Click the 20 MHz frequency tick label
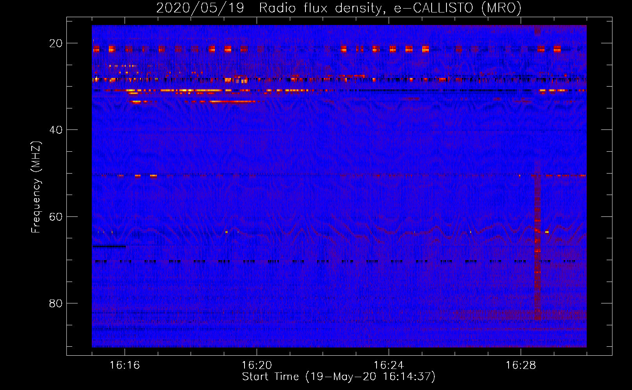The width and height of the screenshot is (632, 390). tap(56, 43)
